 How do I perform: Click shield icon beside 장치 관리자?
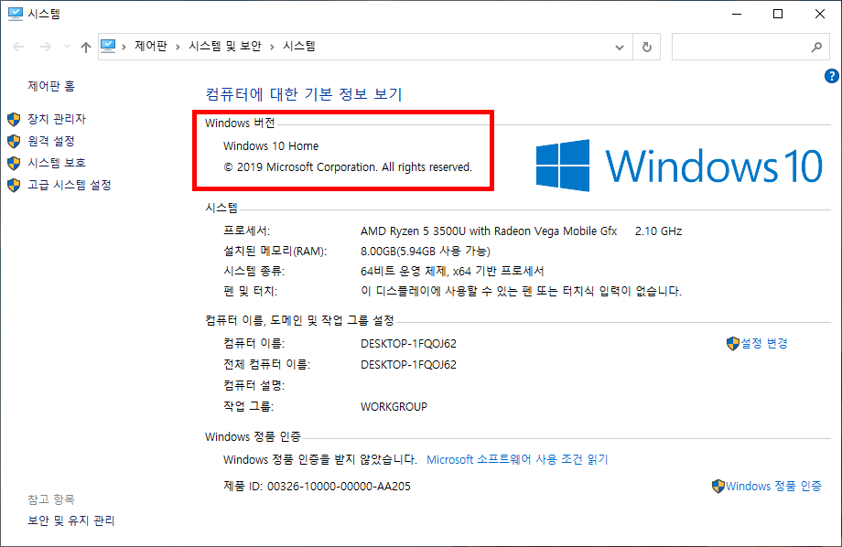pyautogui.click(x=14, y=119)
